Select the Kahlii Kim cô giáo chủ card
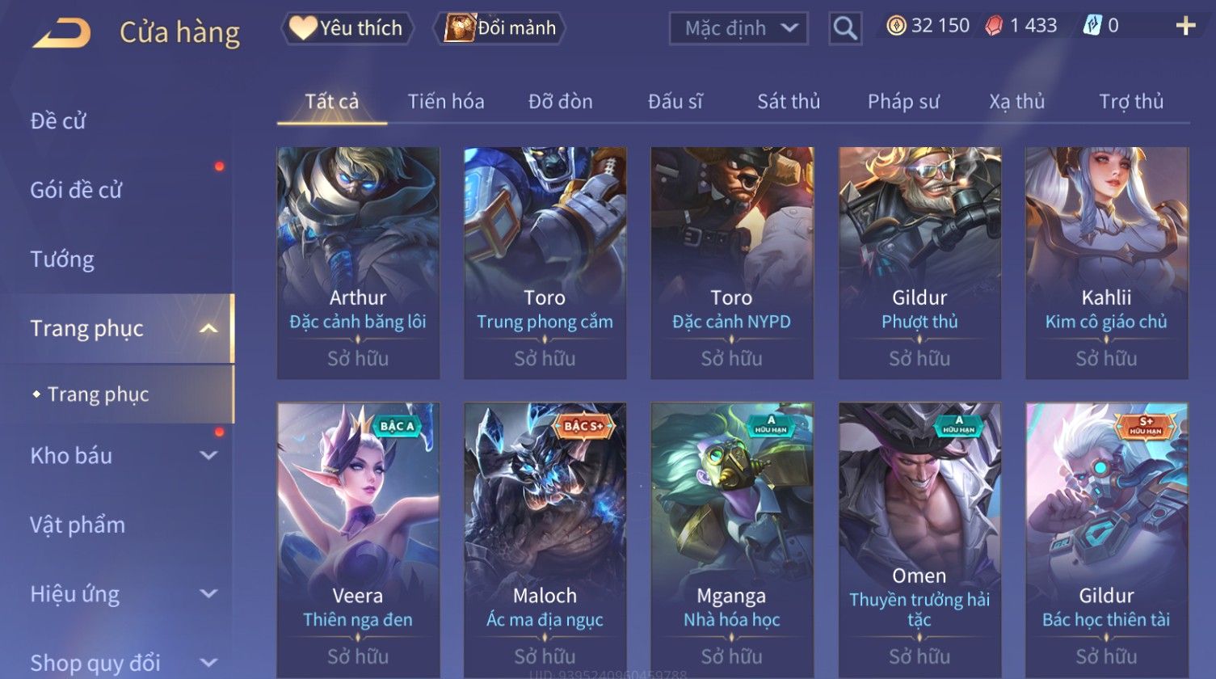 (1106, 263)
